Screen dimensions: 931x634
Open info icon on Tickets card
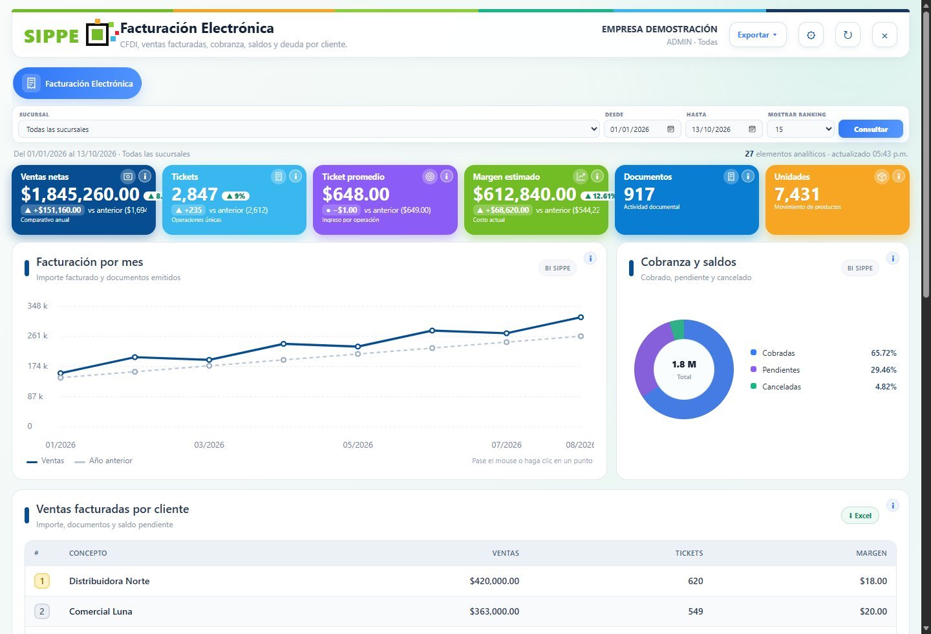click(x=295, y=176)
